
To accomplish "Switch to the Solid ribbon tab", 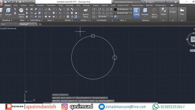I will pyautogui.click(x=16, y=5).
